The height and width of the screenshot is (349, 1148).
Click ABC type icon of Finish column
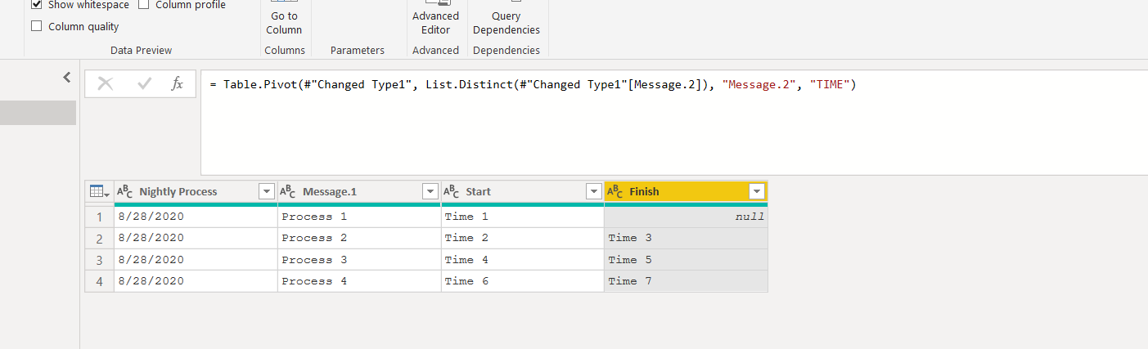point(615,192)
